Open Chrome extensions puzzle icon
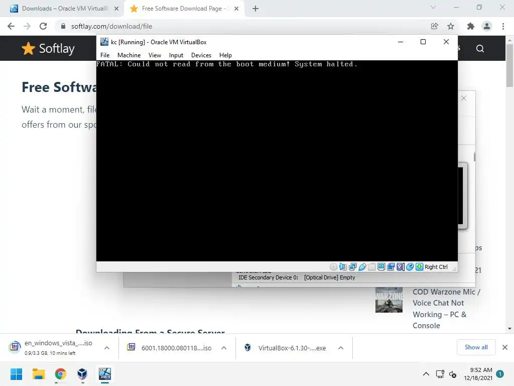The image size is (514, 386). point(471,26)
